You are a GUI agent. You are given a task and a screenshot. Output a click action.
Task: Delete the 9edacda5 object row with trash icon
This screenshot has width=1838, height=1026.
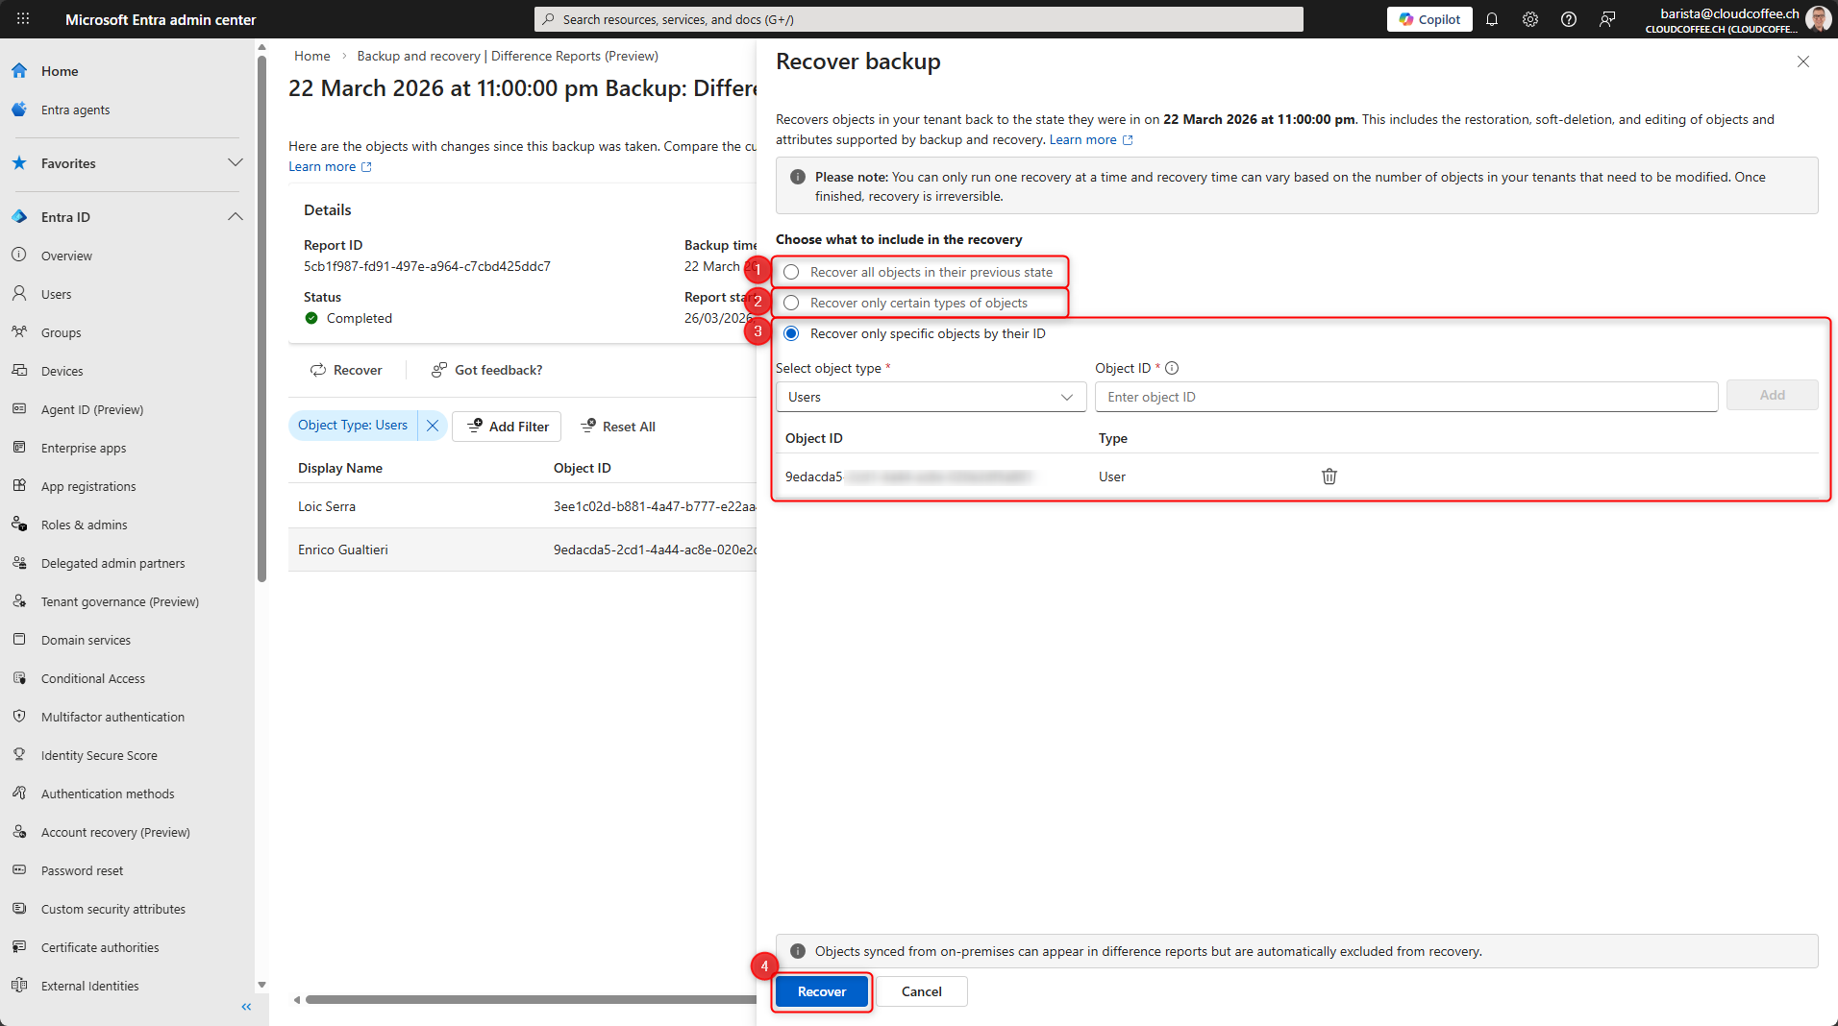pyautogui.click(x=1329, y=476)
